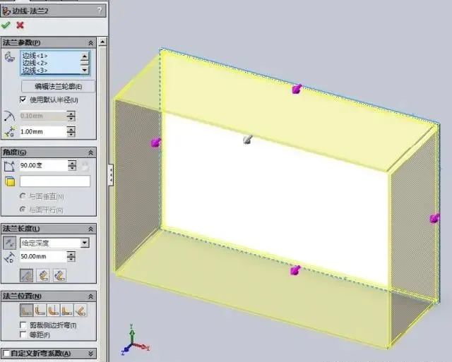Choose Bend from Virtual Sharp position

(67, 310)
